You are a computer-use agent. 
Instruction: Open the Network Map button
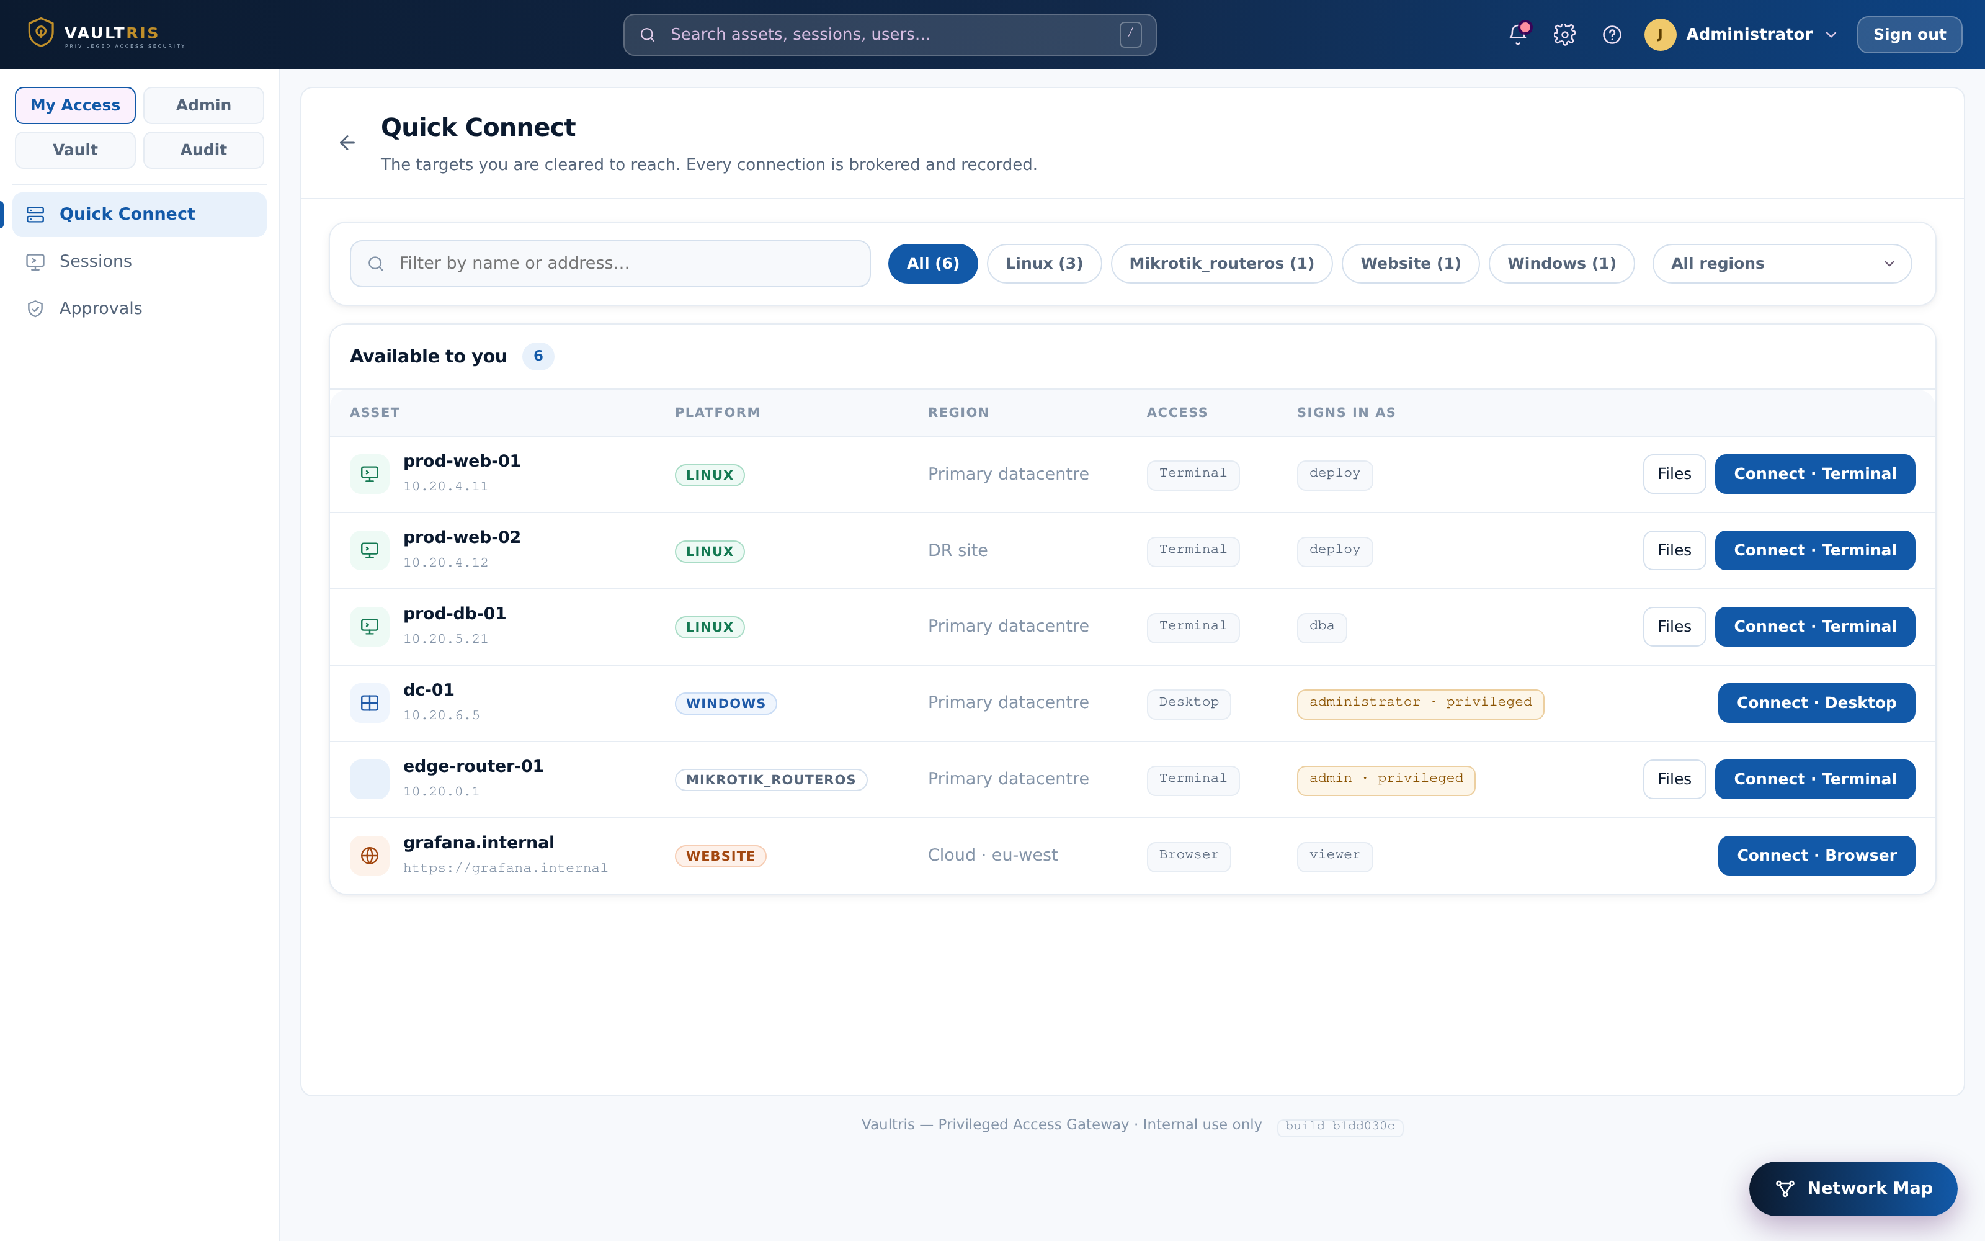1853,1188
